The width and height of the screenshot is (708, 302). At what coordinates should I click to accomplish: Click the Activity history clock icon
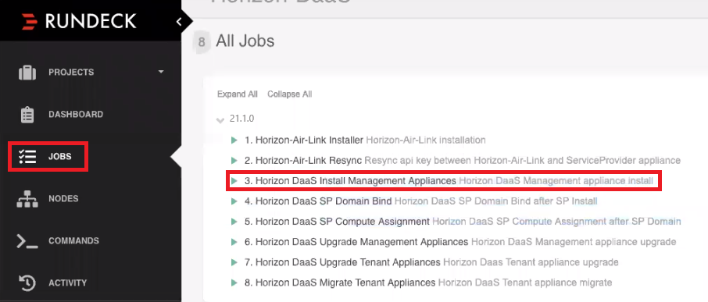[27, 283]
